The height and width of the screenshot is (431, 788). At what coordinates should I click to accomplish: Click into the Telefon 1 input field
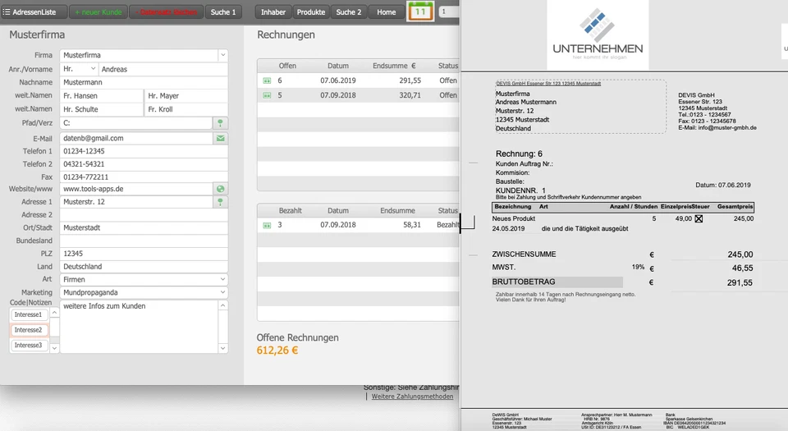click(x=136, y=152)
